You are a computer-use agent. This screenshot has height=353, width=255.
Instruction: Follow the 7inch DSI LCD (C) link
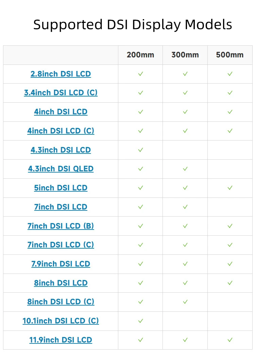coord(61,245)
